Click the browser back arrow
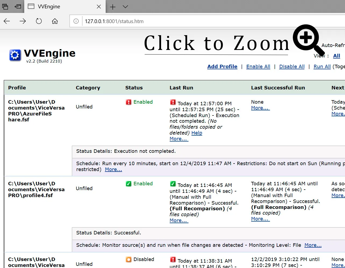Screen dimensions: 345x268 [x=7, y=21]
